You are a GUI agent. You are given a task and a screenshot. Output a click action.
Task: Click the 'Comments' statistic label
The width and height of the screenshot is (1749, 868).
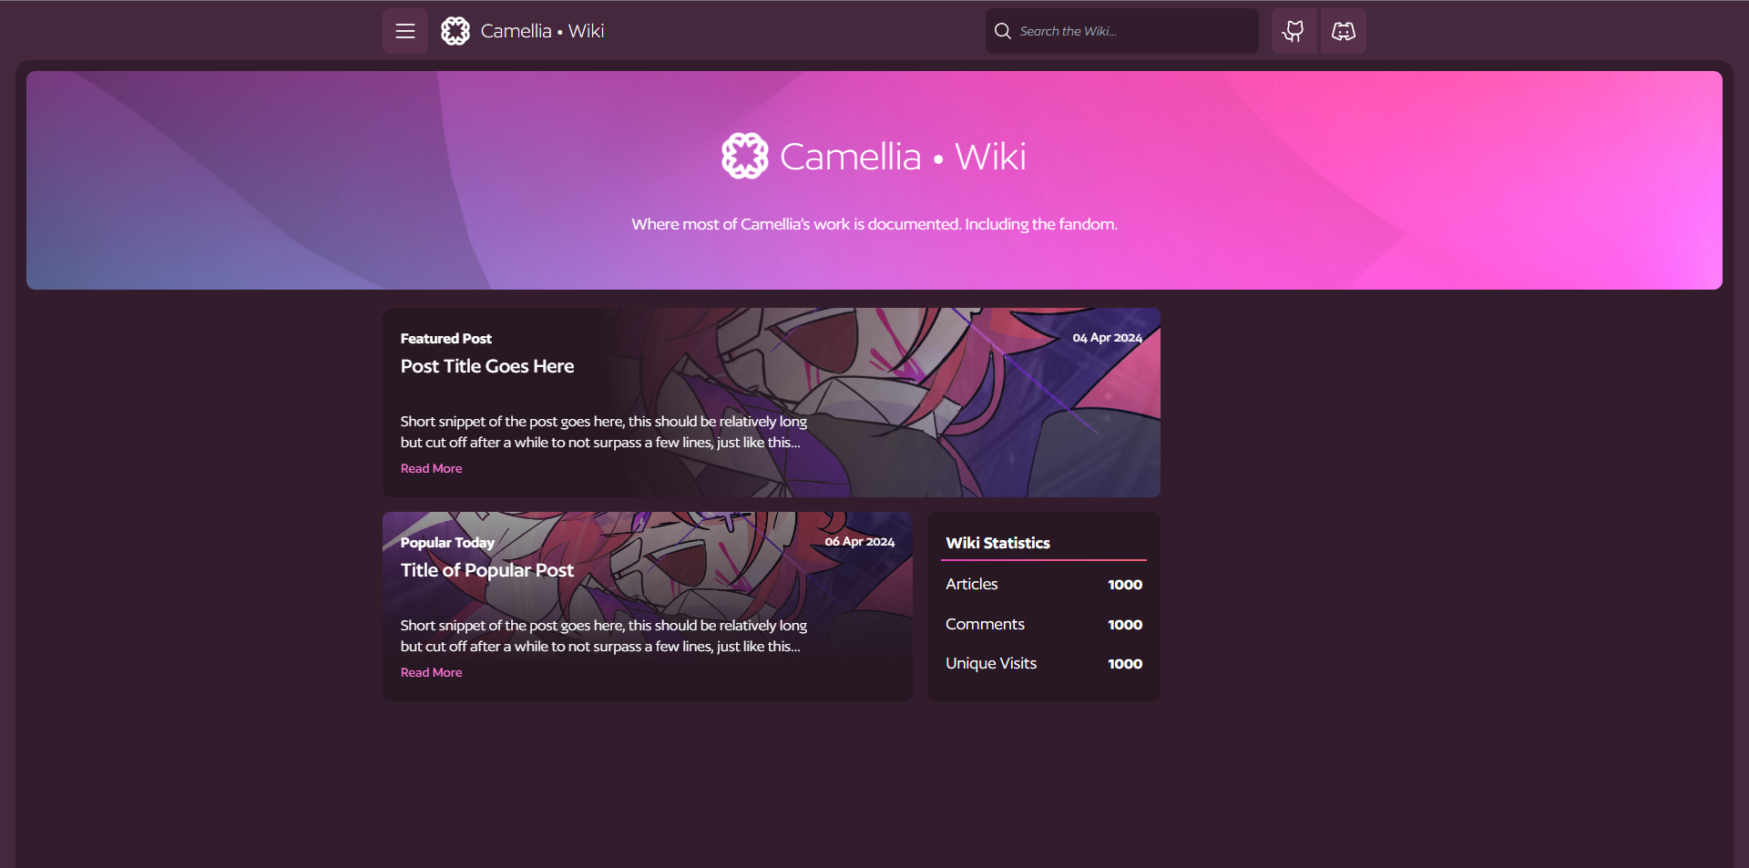(x=985, y=624)
